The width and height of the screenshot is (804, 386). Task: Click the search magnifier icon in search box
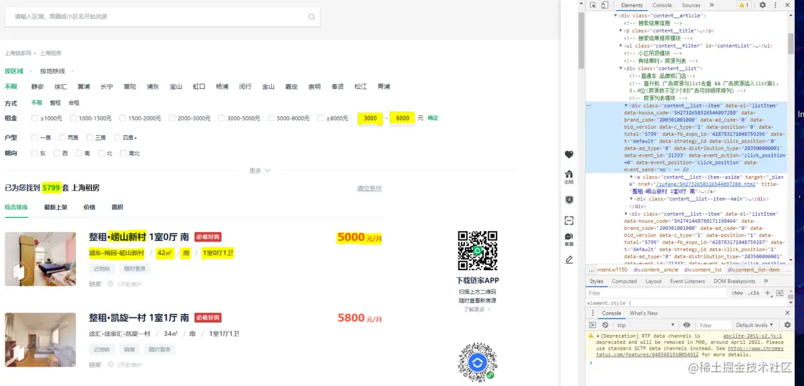(x=311, y=17)
